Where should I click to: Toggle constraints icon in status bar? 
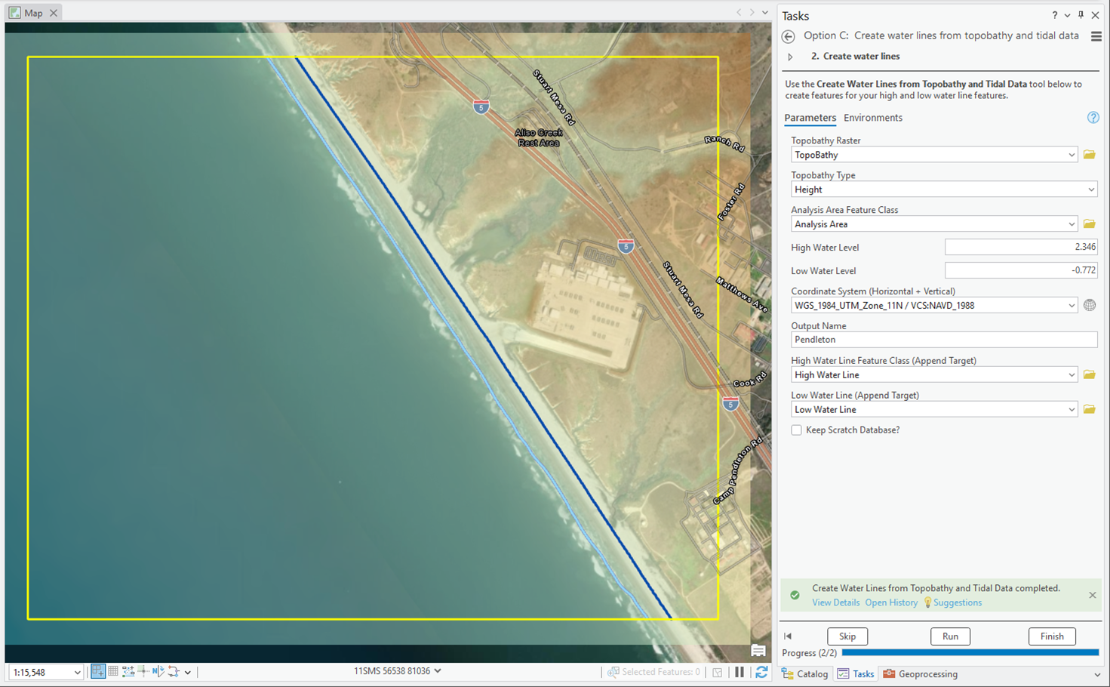[128, 671]
